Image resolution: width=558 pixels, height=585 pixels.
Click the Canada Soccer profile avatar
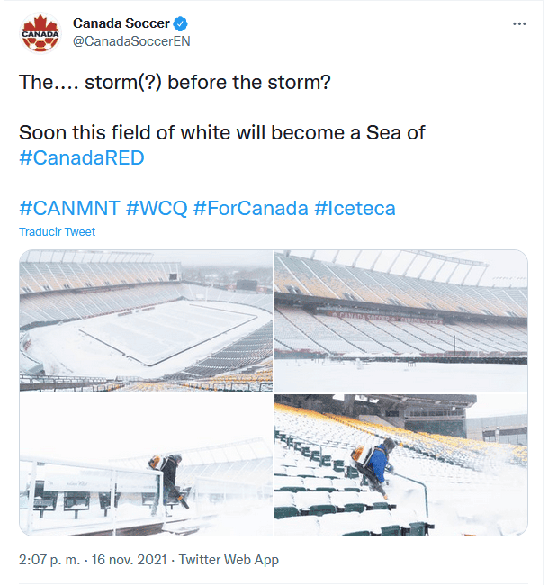[40, 33]
